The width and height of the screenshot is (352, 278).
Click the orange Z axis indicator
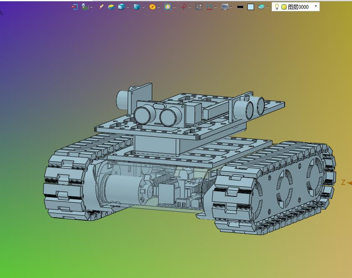346,183
